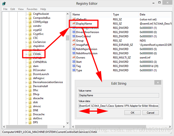Viewport: 174px width, 136px height.
Task: Click the tree pane vertical scrollbar thumb
Action: (x=67, y=38)
